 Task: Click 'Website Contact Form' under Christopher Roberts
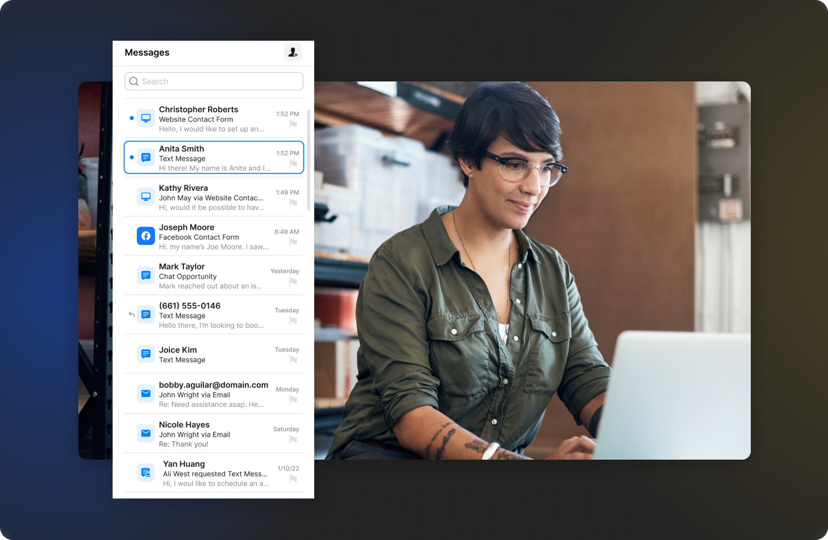click(x=196, y=119)
